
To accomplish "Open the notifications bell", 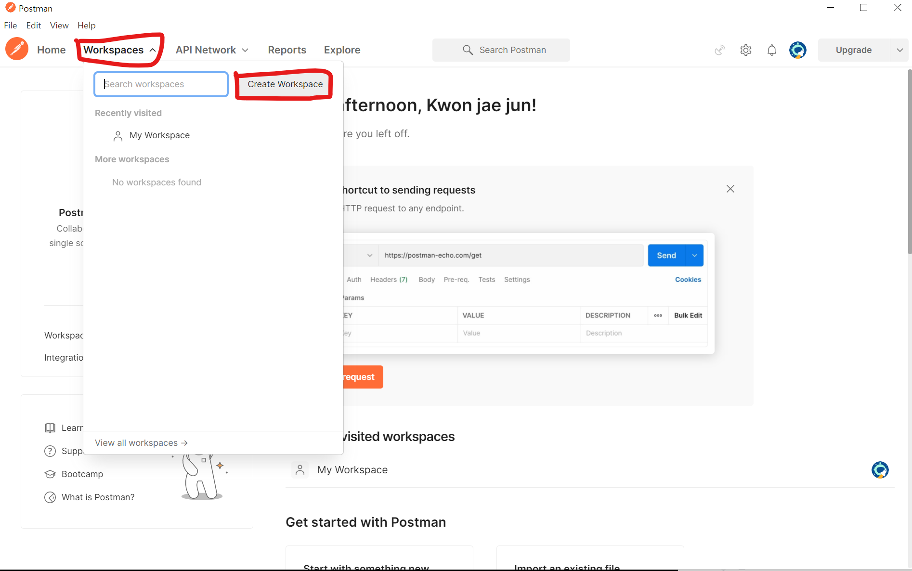I will (x=772, y=50).
